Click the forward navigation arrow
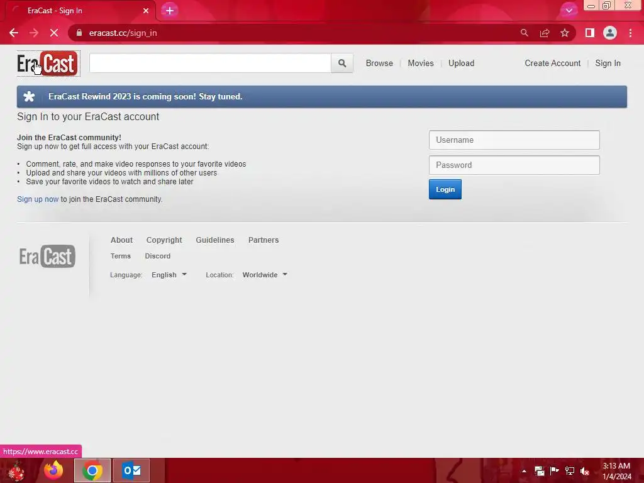 click(34, 33)
